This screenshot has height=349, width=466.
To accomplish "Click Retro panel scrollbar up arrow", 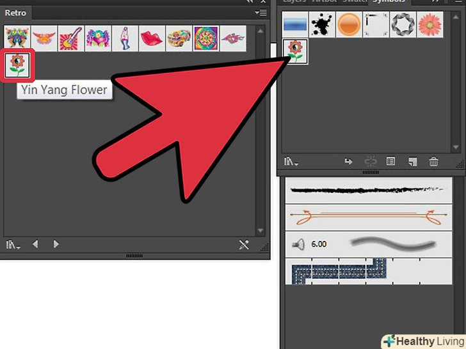I will tap(261, 31).
